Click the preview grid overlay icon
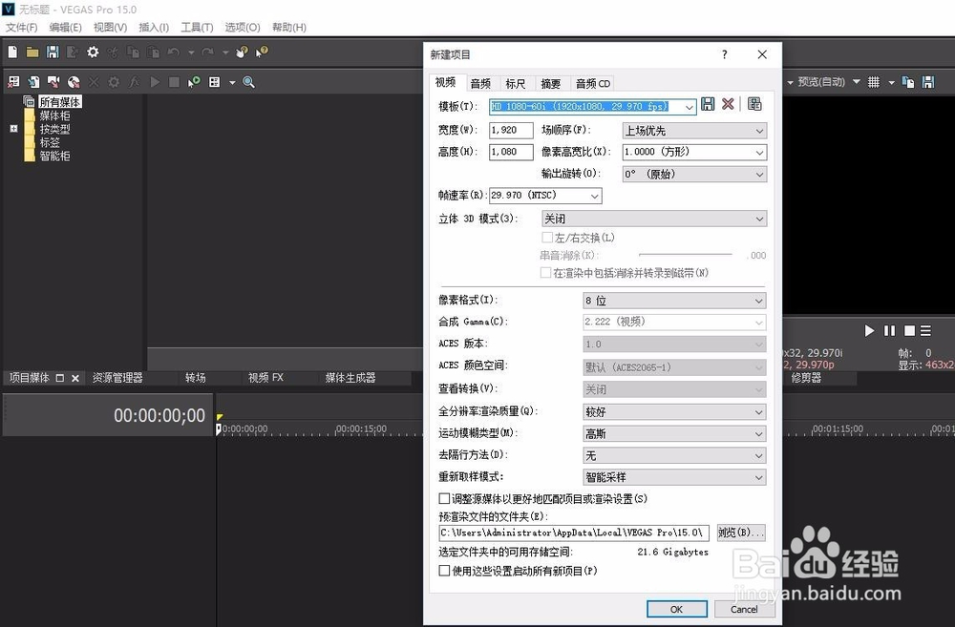Screen dimensions: 955x627 (874, 82)
